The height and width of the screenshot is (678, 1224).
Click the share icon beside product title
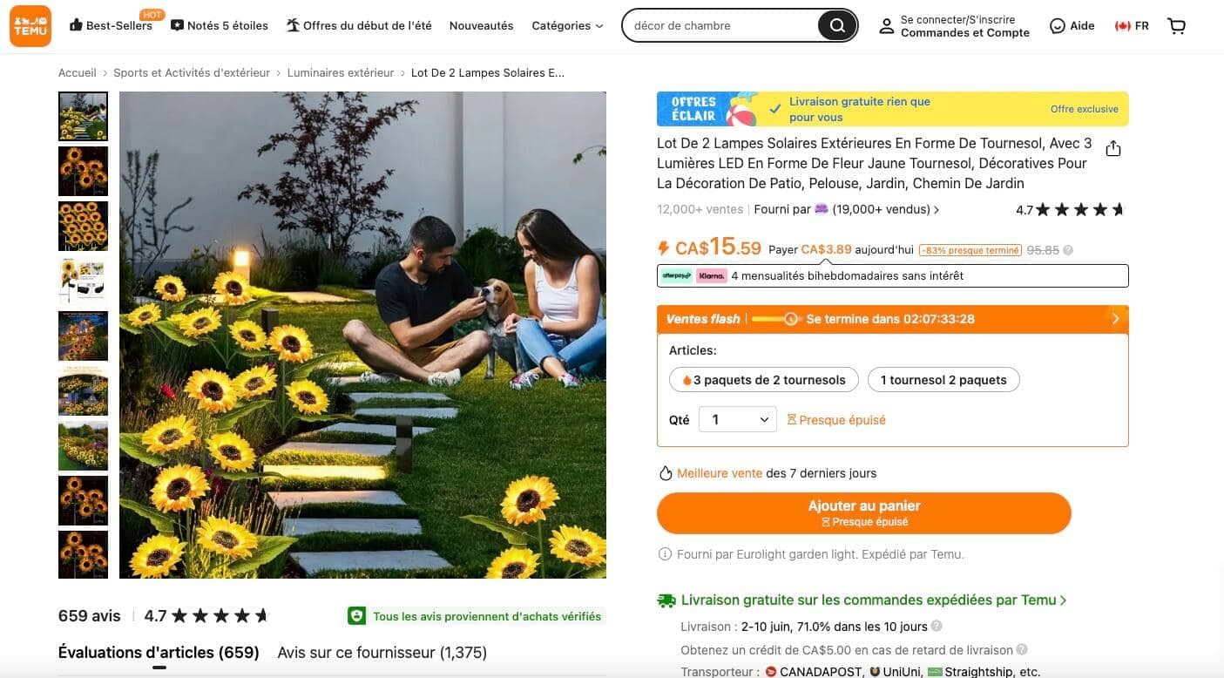[1112, 148]
